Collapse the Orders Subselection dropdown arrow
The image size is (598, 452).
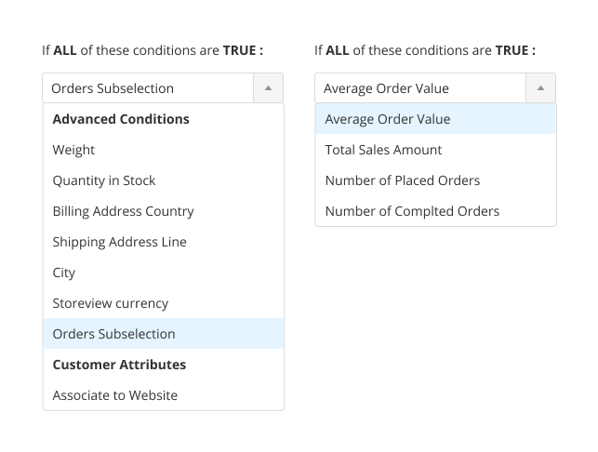pos(268,88)
